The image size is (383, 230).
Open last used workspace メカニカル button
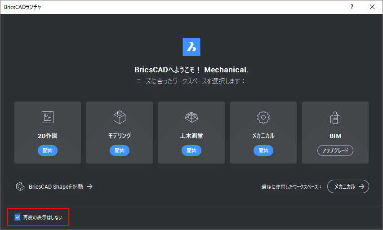[348, 186]
